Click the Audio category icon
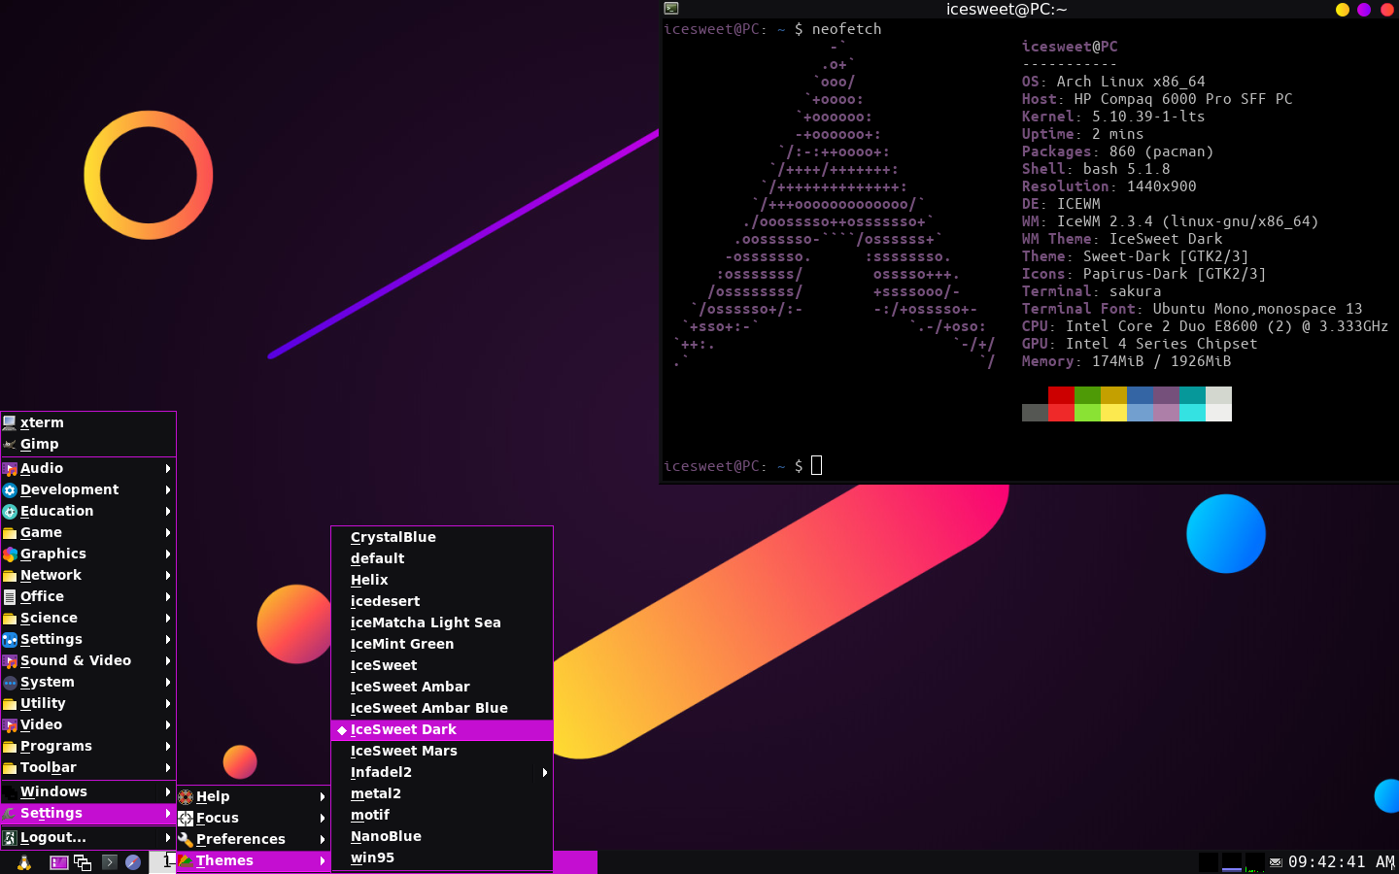 (x=10, y=468)
